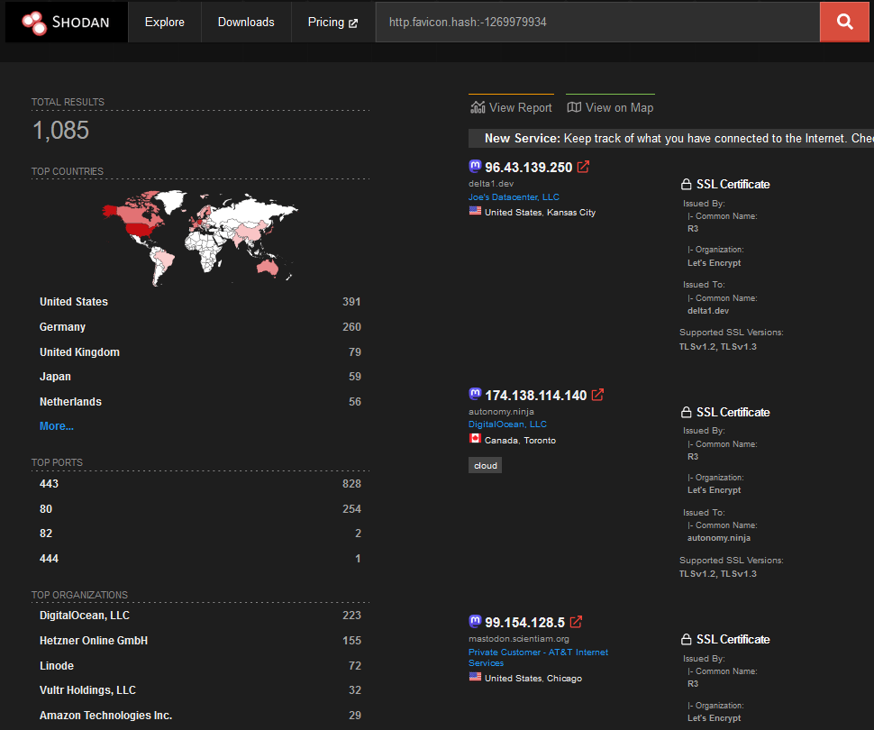Open the Explore menu item
This screenshot has height=730, width=874.
[164, 23]
